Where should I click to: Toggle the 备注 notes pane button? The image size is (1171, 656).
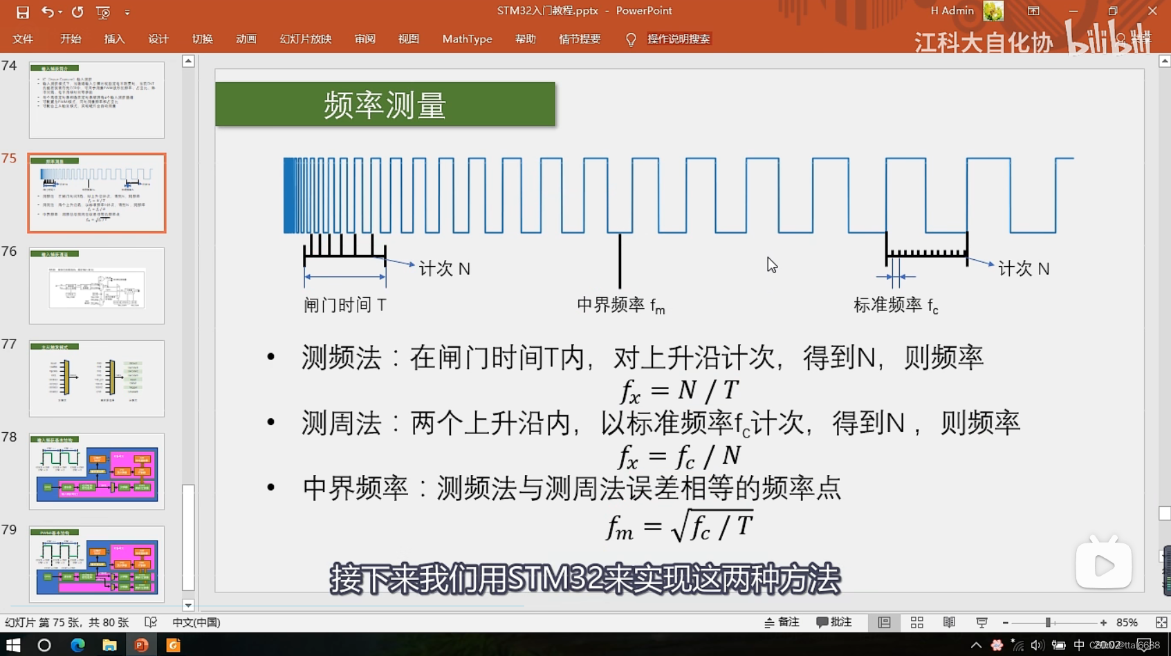coord(782,622)
